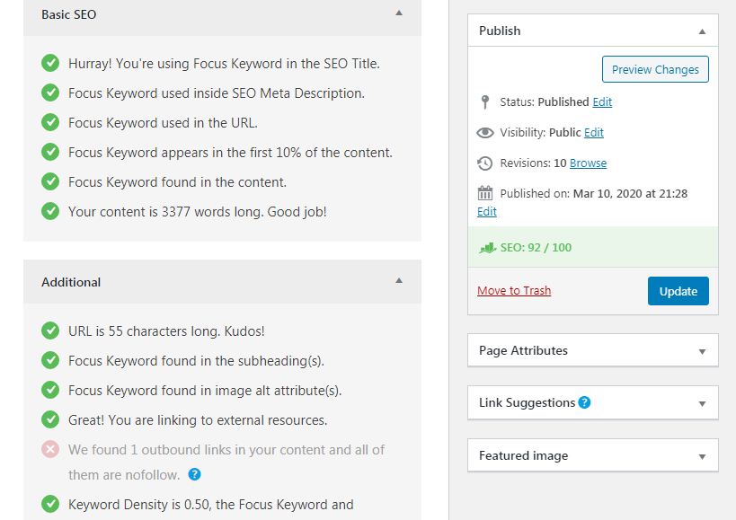
Task: Click the red X beside outbound links warning
Action: point(50,449)
